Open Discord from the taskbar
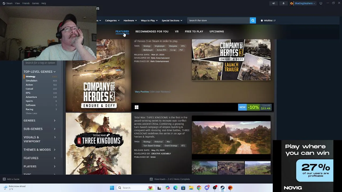 point(207,188)
